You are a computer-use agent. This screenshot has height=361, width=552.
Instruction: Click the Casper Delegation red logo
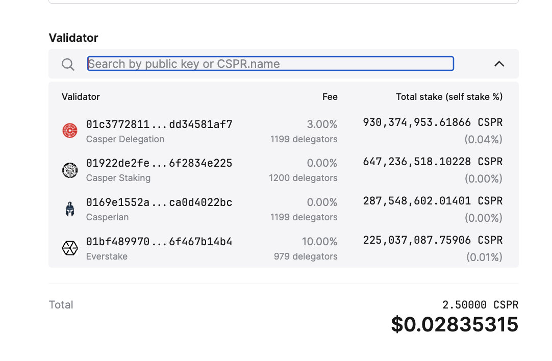pos(70,131)
